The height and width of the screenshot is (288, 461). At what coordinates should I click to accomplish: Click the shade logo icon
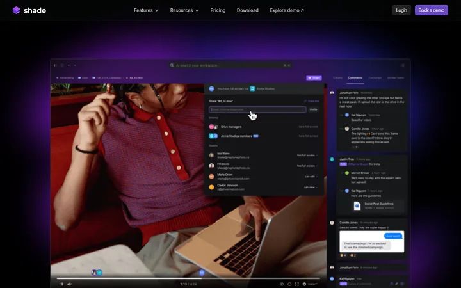(x=17, y=10)
